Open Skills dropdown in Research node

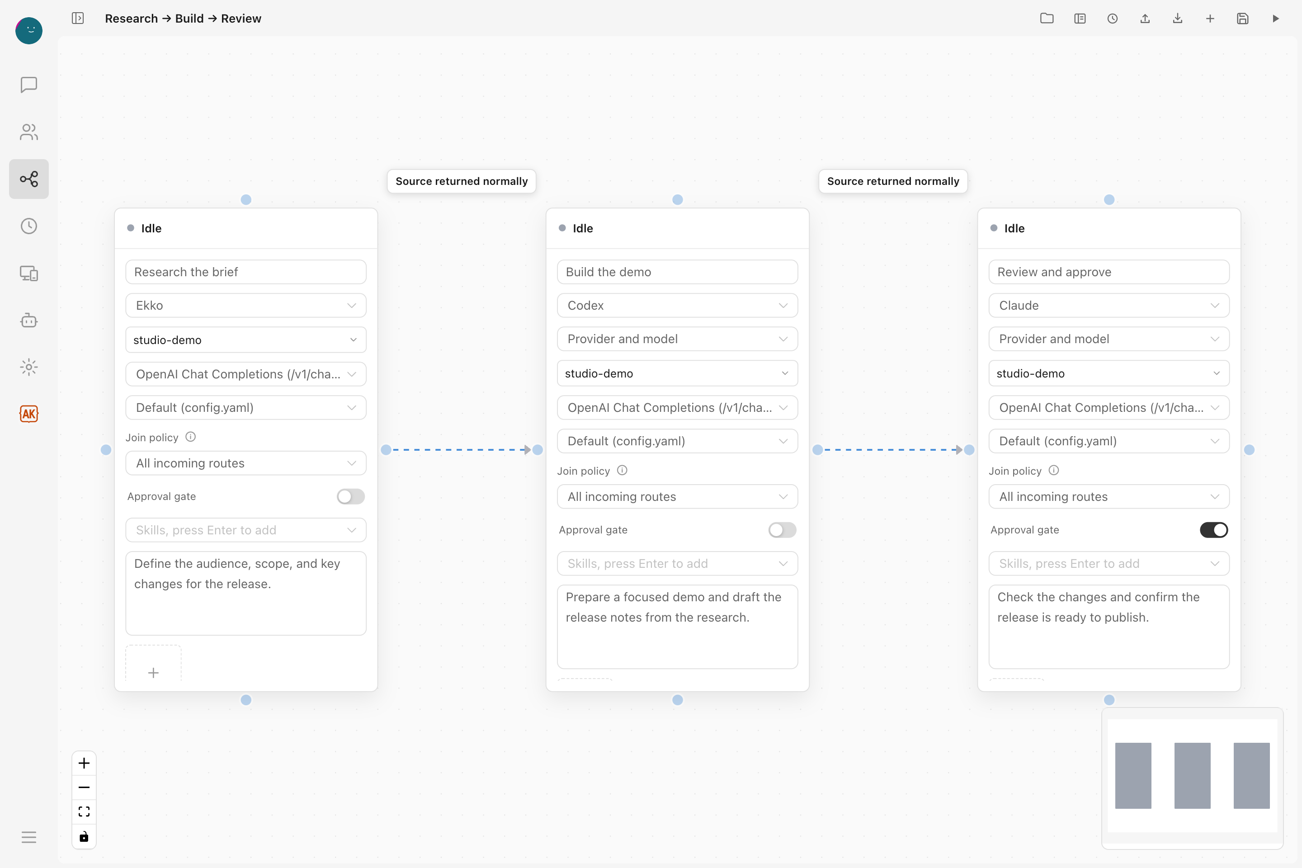[x=246, y=530]
